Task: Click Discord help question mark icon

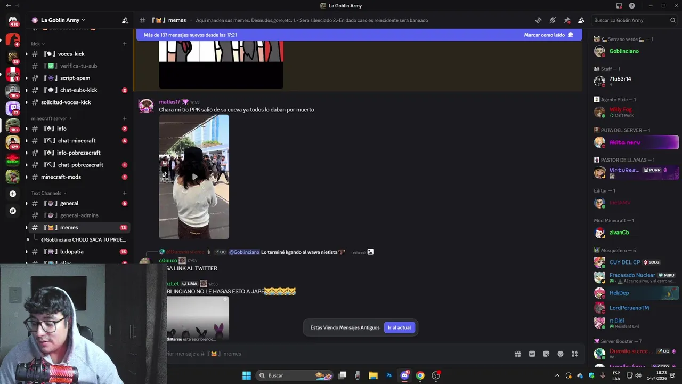Action: (x=632, y=6)
